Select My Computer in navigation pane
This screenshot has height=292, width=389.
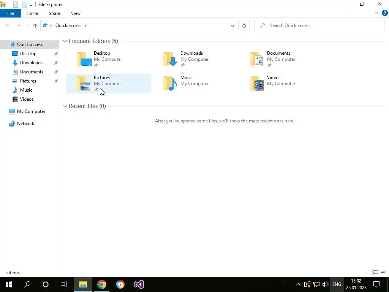[31, 111]
